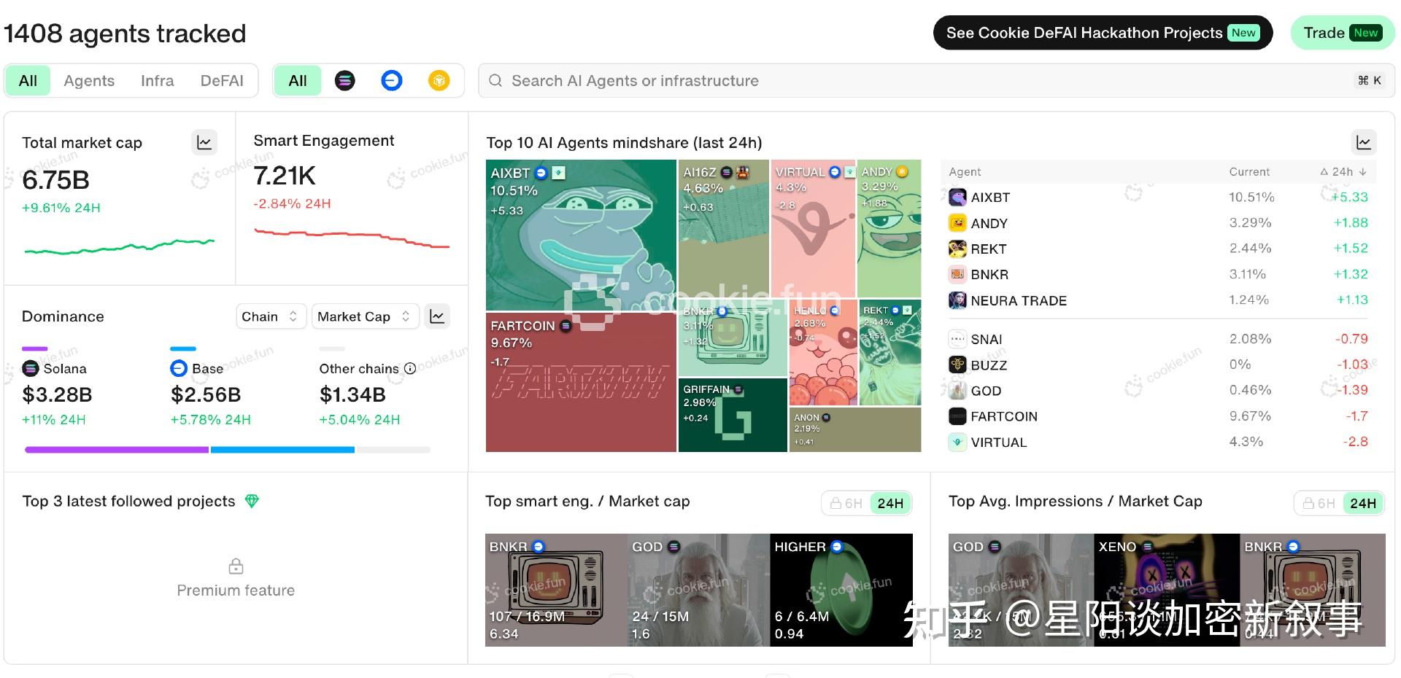This screenshot has width=1401, height=678.
Task: Filter by Solana chain icon
Action: pyautogui.click(x=345, y=80)
